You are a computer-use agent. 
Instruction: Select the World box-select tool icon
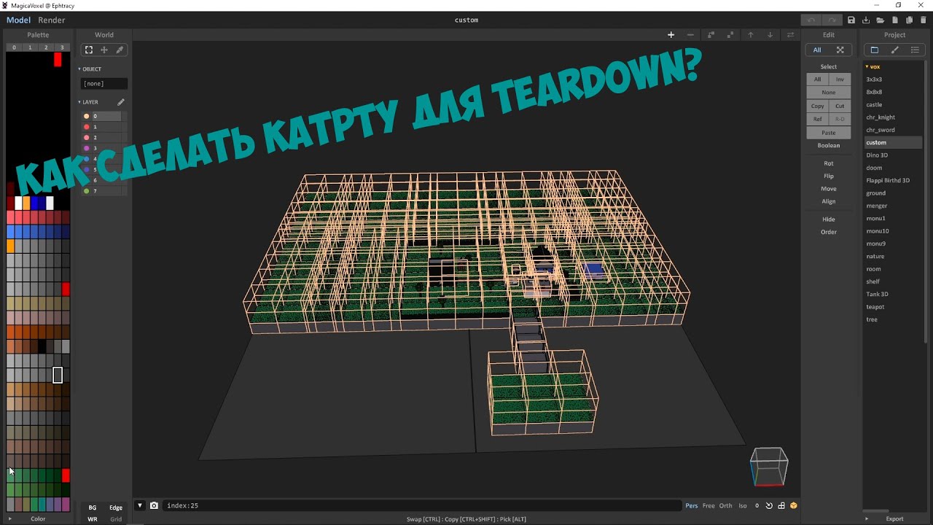tap(89, 50)
